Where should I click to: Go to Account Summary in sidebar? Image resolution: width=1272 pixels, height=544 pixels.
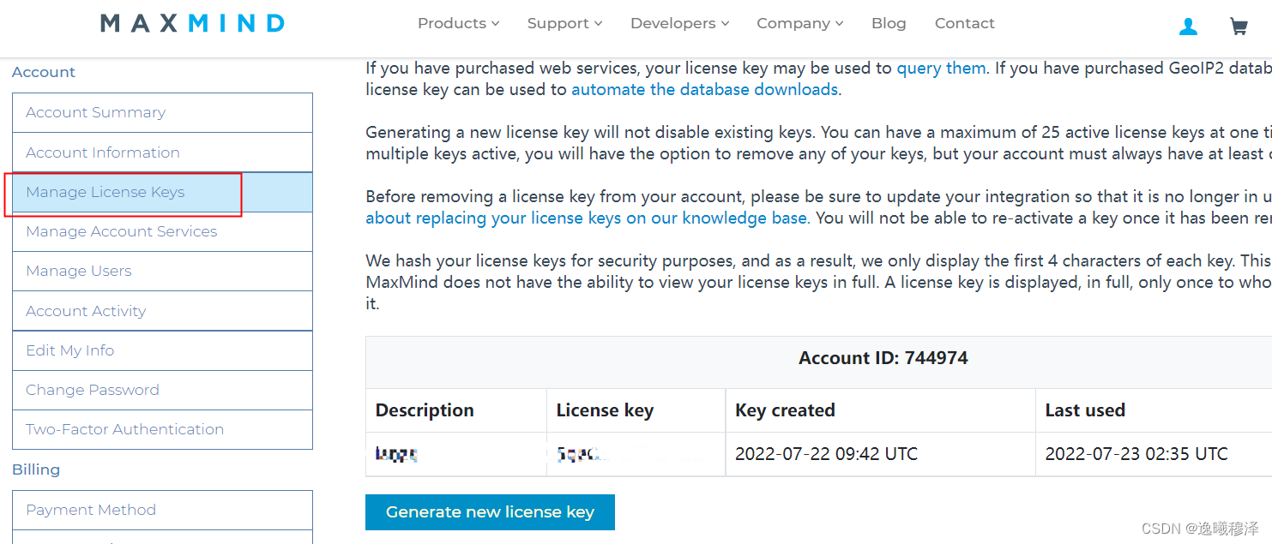point(96,112)
